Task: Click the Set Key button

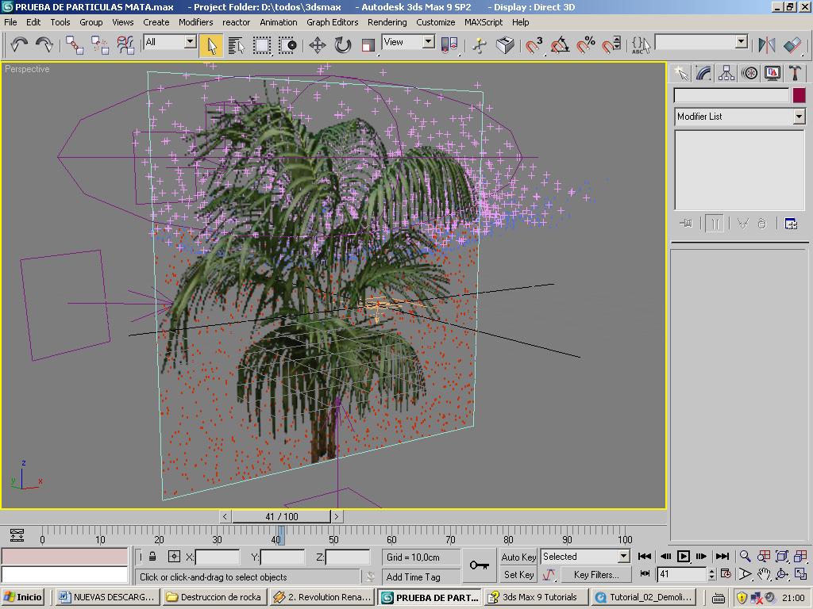Action: tap(518, 575)
